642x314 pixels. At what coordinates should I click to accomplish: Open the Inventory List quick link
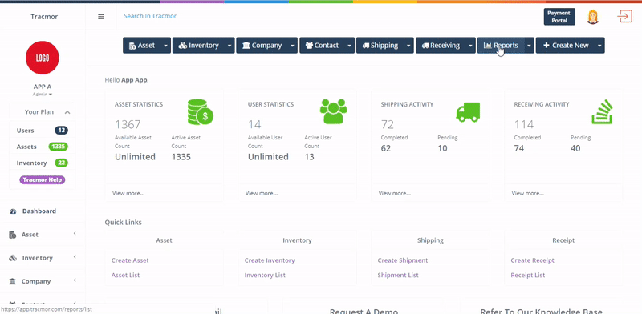coord(265,276)
